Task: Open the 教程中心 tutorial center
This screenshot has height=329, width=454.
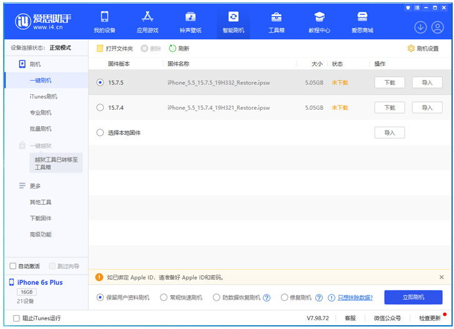Action: pos(319,22)
